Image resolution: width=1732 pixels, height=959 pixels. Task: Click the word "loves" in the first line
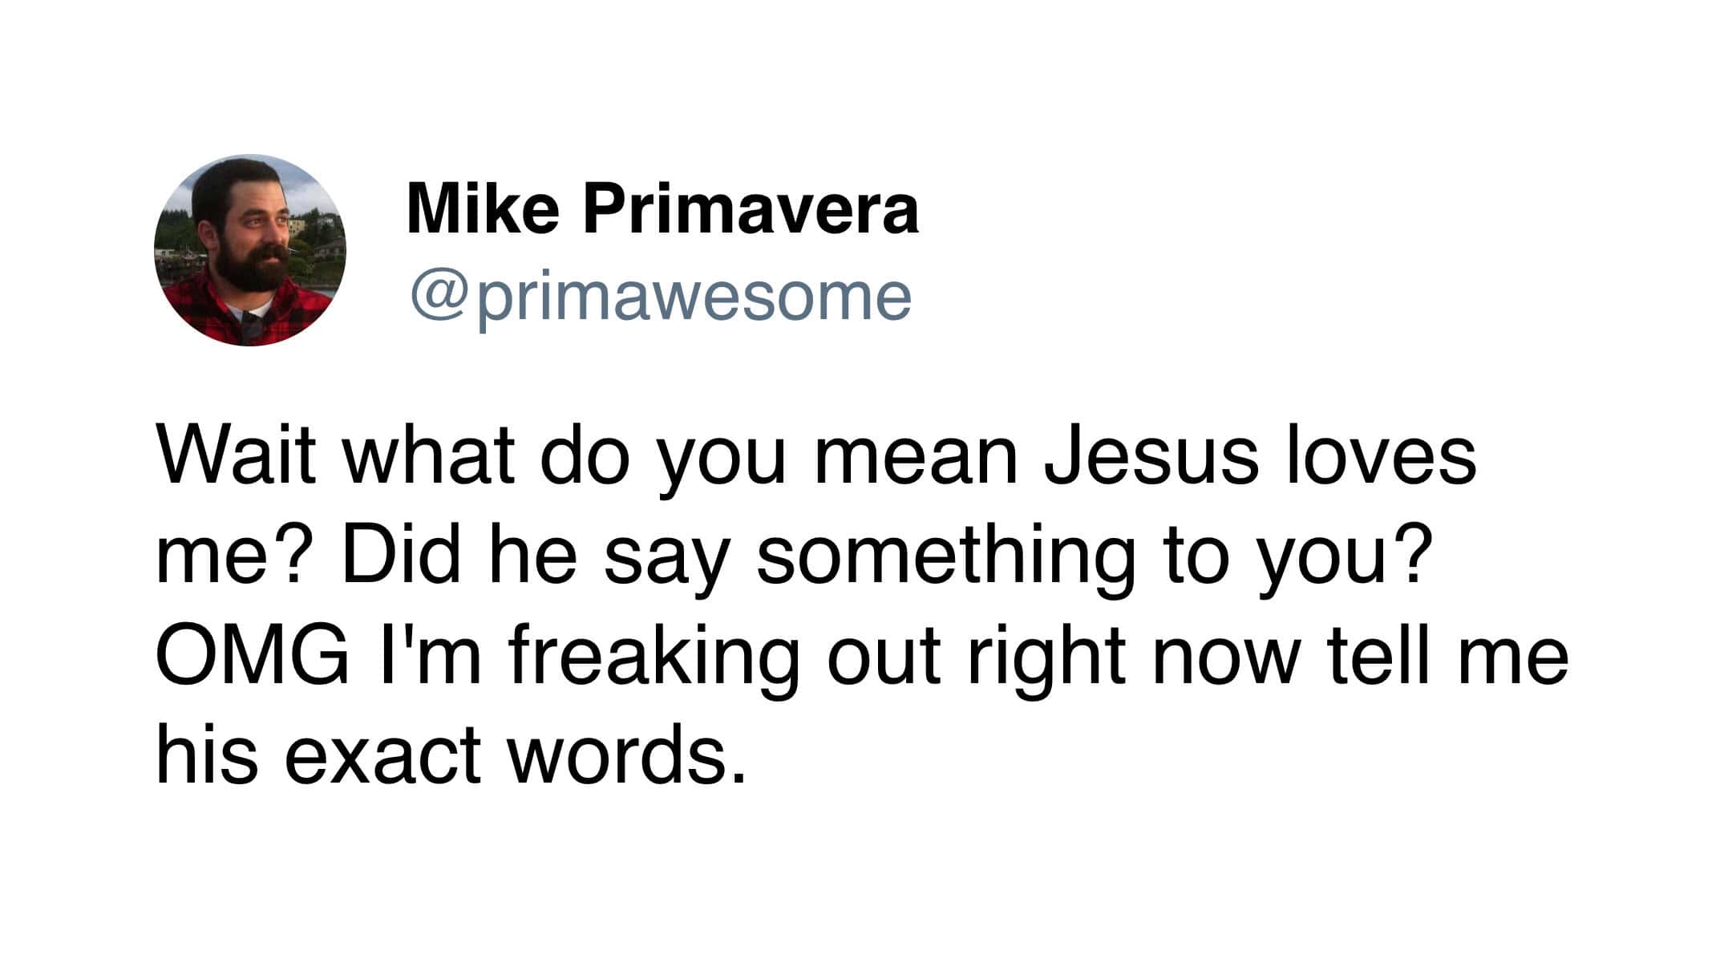click(1381, 455)
